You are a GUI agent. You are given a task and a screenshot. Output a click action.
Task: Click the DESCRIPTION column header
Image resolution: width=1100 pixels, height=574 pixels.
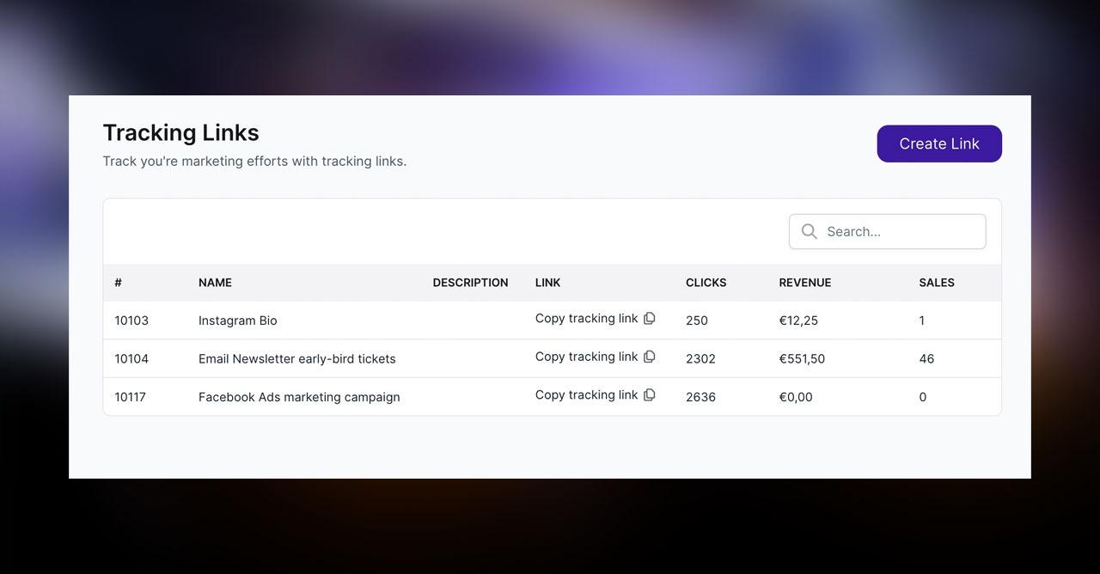coord(470,283)
